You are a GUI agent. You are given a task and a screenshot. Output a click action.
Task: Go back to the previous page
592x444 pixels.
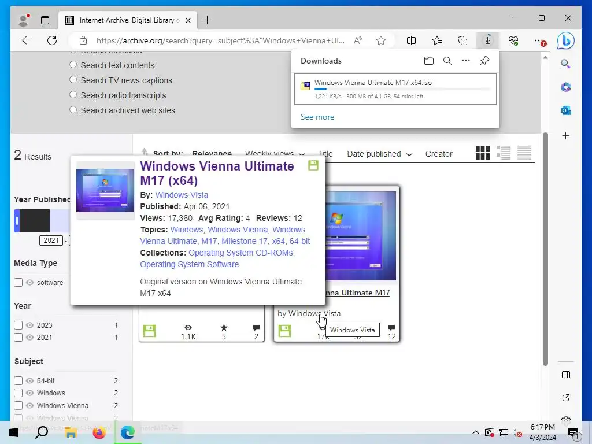click(x=27, y=40)
